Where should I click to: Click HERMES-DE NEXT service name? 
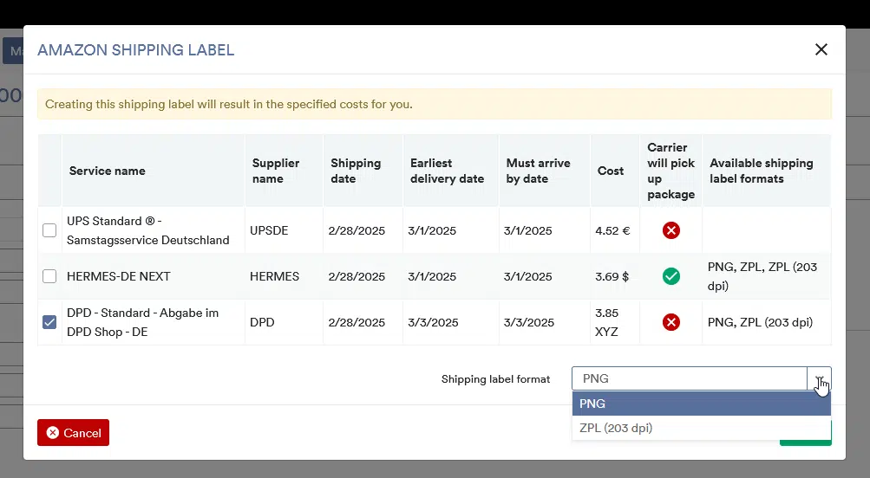click(x=119, y=276)
